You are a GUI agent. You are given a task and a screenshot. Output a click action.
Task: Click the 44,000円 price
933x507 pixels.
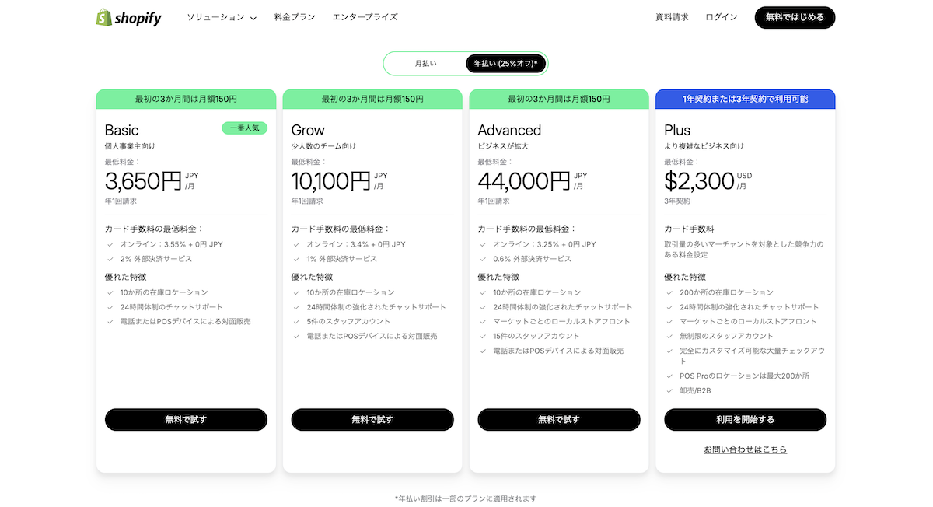coord(525,181)
